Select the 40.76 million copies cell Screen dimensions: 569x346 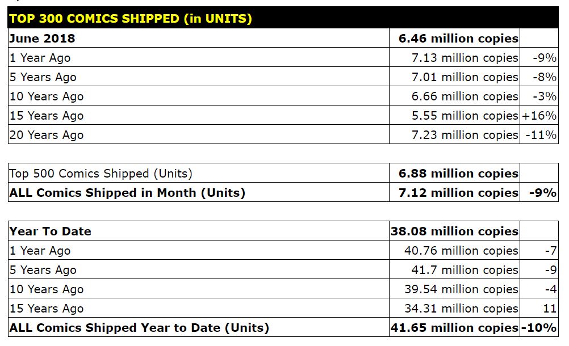coord(461,251)
